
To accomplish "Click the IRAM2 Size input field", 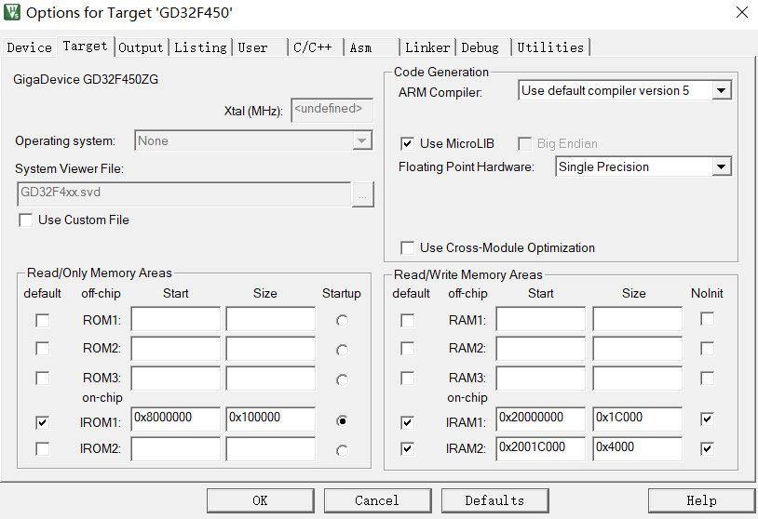I will [x=636, y=447].
